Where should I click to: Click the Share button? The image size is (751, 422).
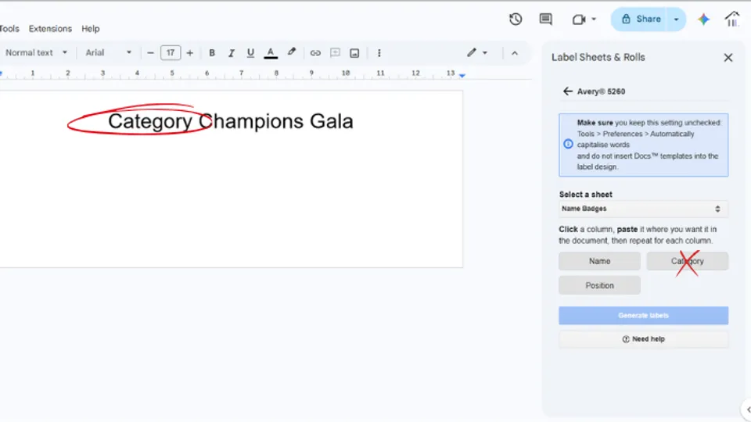point(641,19)
